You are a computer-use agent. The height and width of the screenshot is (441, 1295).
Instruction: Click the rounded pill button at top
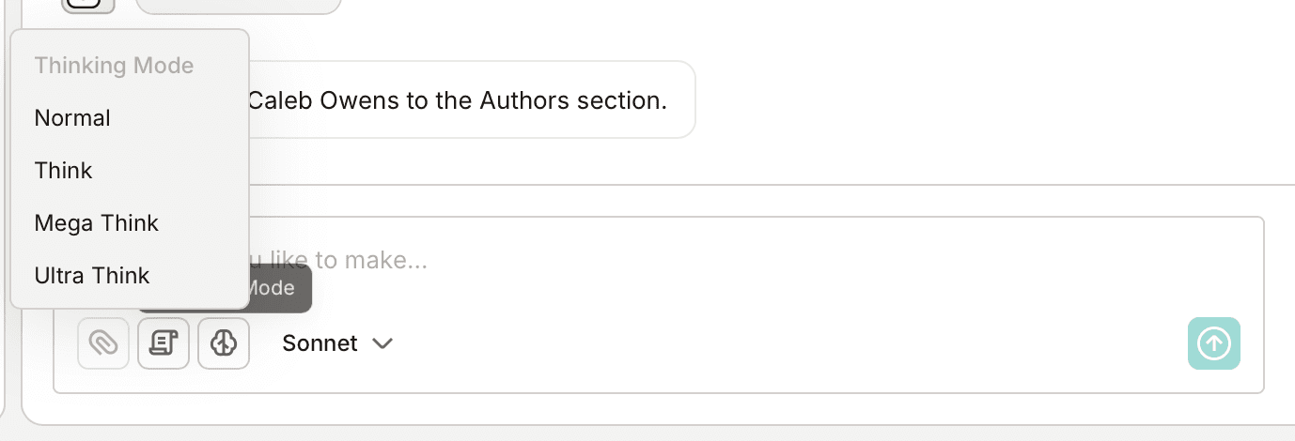[x=239, y=6]
